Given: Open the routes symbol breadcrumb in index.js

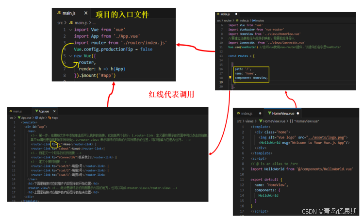Looking at the screenshot, I should [258, 20].
